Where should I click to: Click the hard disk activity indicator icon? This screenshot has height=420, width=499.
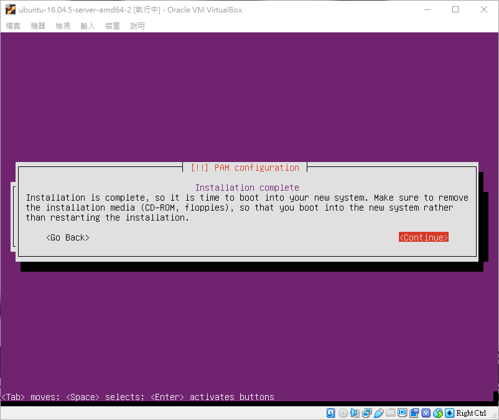point(330,413)
